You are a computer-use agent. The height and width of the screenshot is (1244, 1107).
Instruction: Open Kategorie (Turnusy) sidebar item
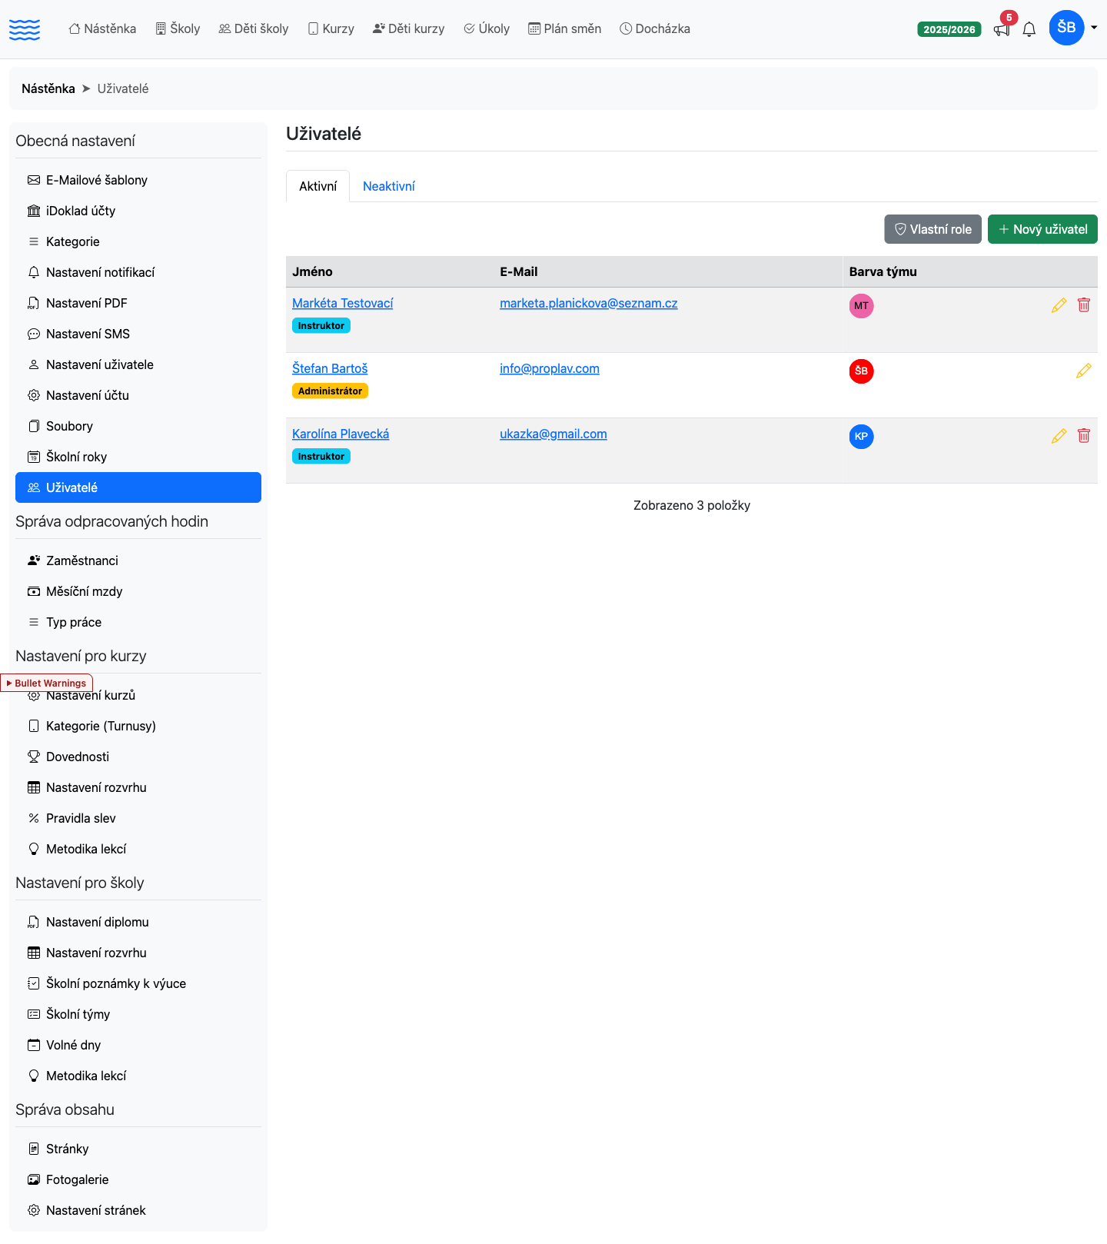pos(138,726)
